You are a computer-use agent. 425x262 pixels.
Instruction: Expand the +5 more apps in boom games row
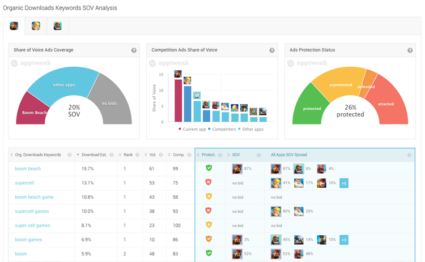click(x=344, y=240)
